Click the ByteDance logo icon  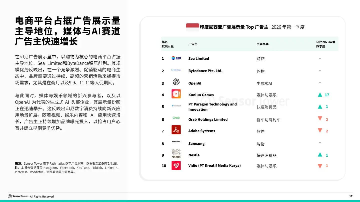tap(176, 70)
